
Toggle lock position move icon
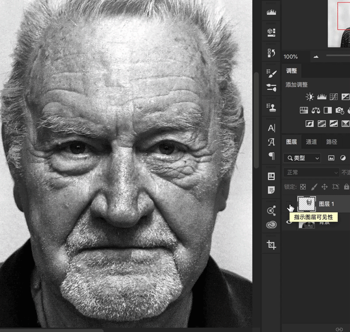pyautogui.click(x=325, y=187)
